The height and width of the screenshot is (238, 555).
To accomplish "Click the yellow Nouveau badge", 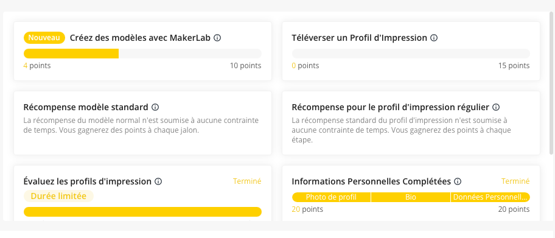I will click(x=44, y=38).
